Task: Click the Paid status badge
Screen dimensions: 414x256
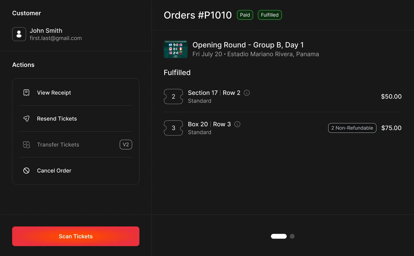Action: coord(245,15)
